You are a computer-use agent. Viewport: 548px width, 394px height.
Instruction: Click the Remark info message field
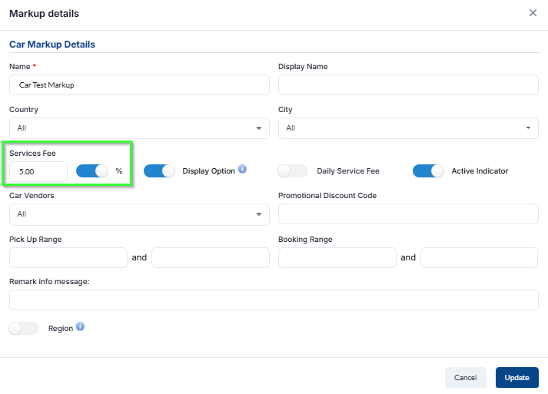pos(274,300)
